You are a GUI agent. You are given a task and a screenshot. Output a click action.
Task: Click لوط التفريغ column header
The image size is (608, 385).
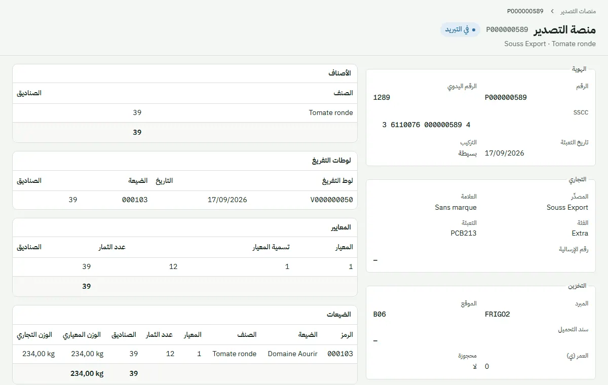tap(337, 181)
